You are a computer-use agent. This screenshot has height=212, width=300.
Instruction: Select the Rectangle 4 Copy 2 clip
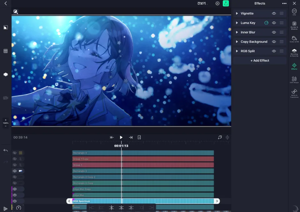tap(143, 177)
